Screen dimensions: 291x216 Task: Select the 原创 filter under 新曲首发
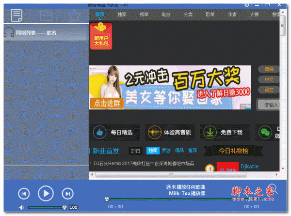pyautogui.click(x=166, y=151)
